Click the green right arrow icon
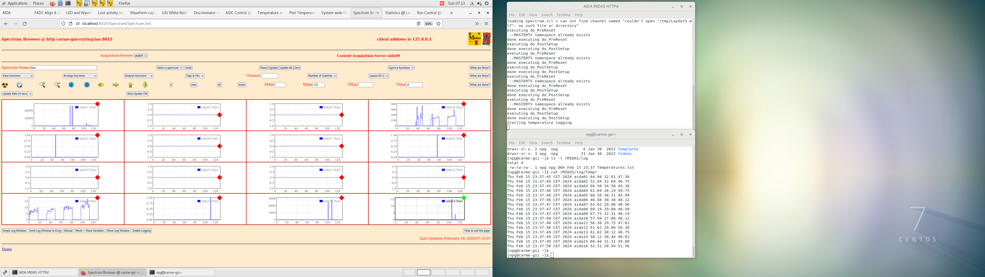This screenshot has width=985, height=277. coord(115,85)
